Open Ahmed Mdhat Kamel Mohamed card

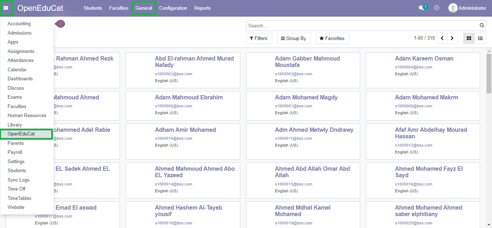pos(303,215)
